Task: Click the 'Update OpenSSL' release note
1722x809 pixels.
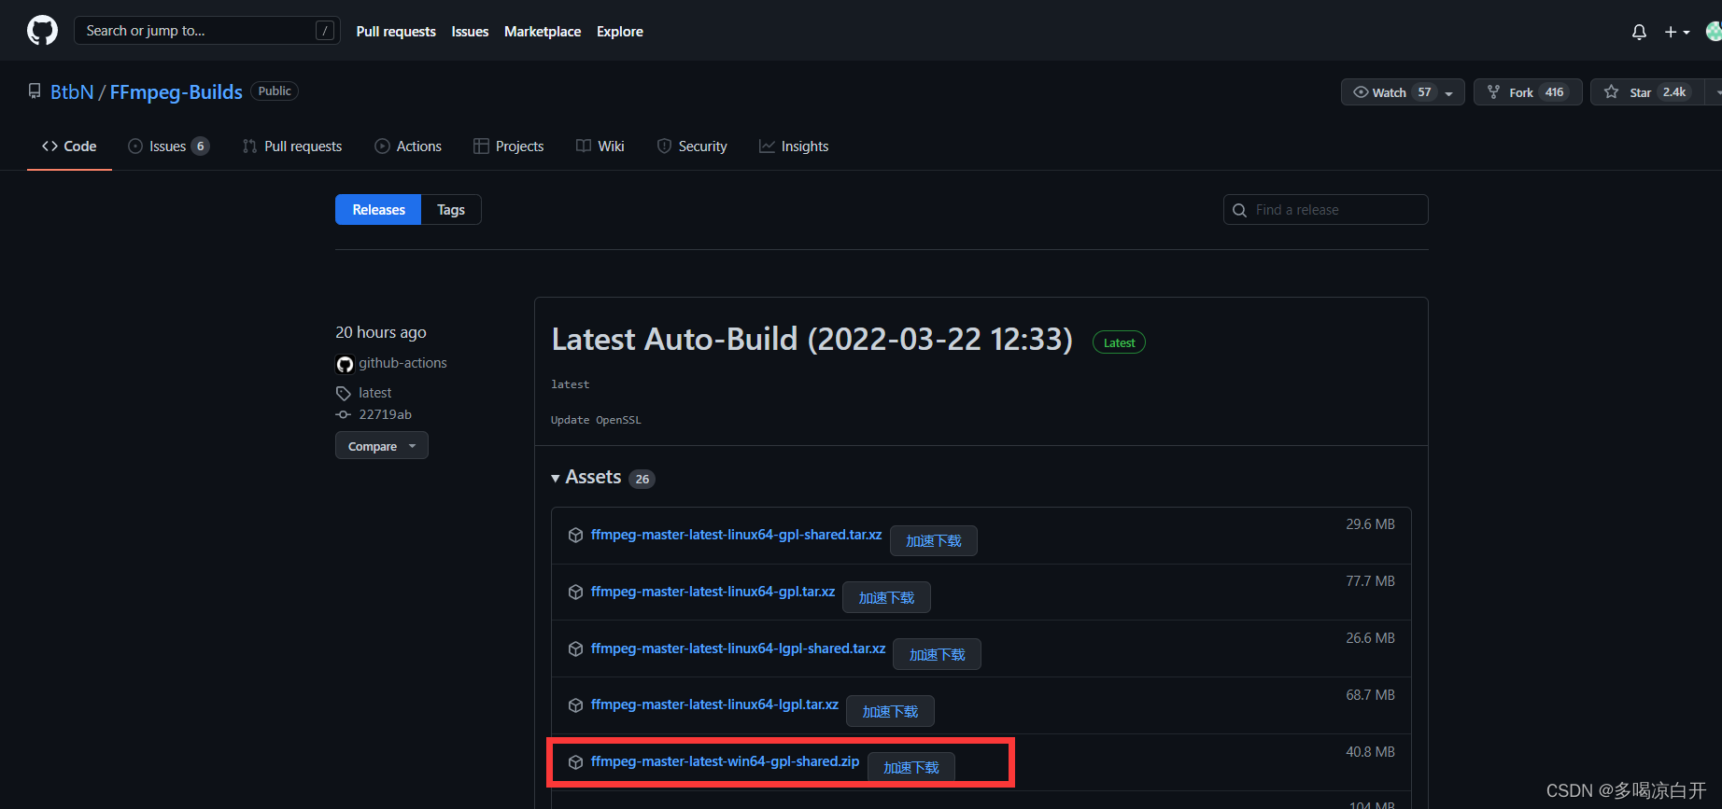Action: (596, 420)
